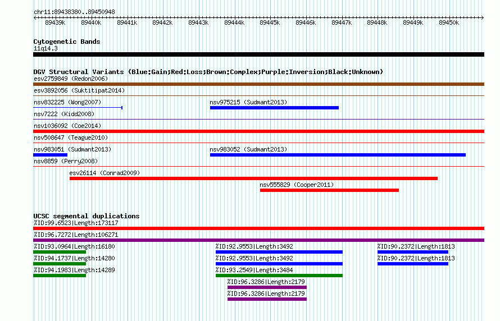Click the %ID:96.7272|Length:106271 label
The image size is (500, 321).
pos(76,235)
